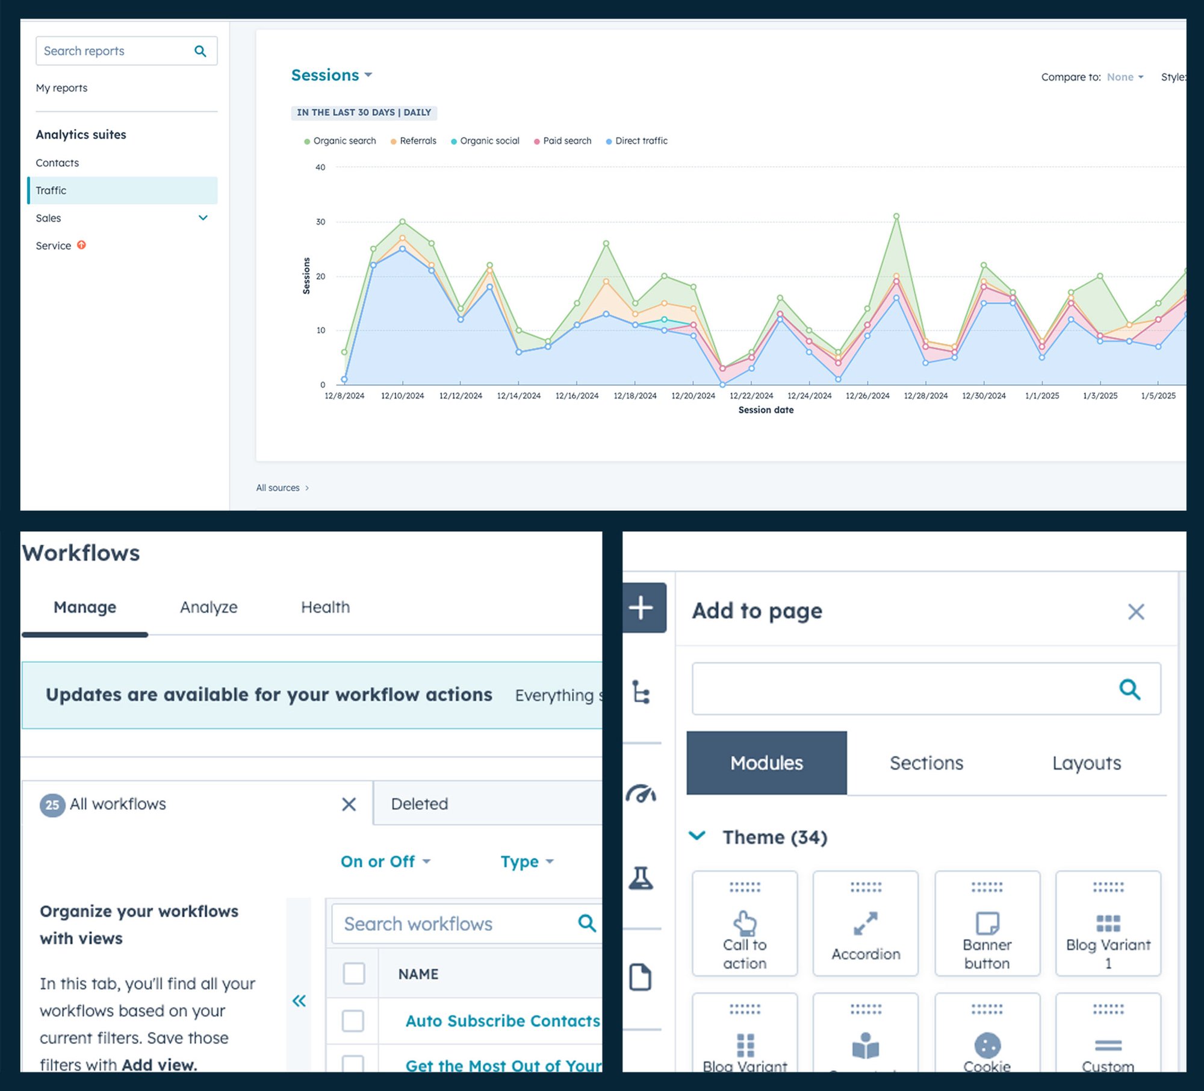This screenshot has height=1091, width=1204.
Task: Click into the Search reports field
Action: point(126,51)
